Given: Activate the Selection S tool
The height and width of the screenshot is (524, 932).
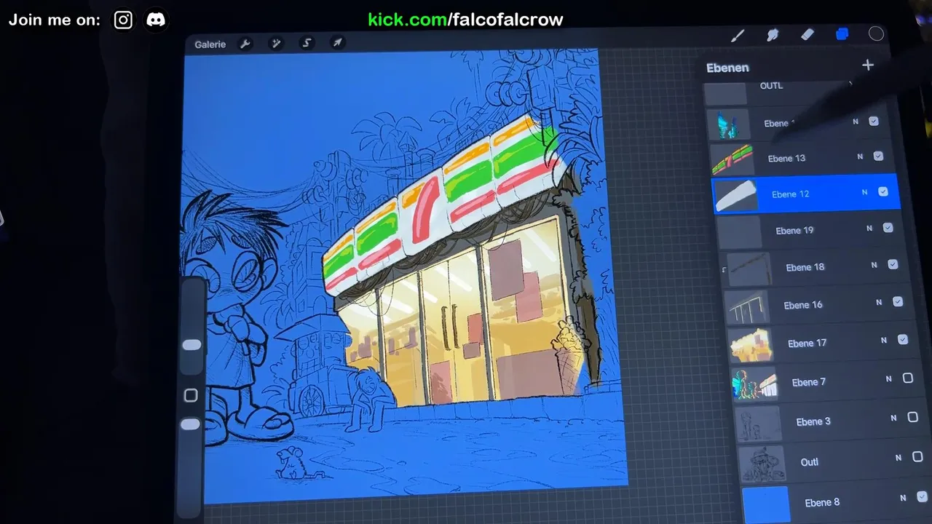Looking at the screenshot, I should point(307,43).
